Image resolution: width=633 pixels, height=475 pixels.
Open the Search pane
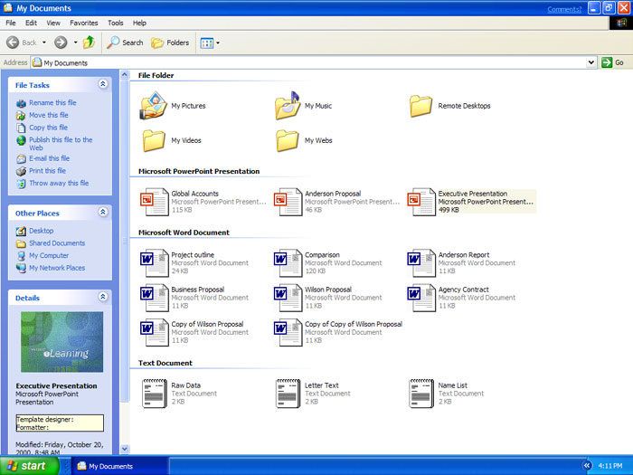click(125, 43)
